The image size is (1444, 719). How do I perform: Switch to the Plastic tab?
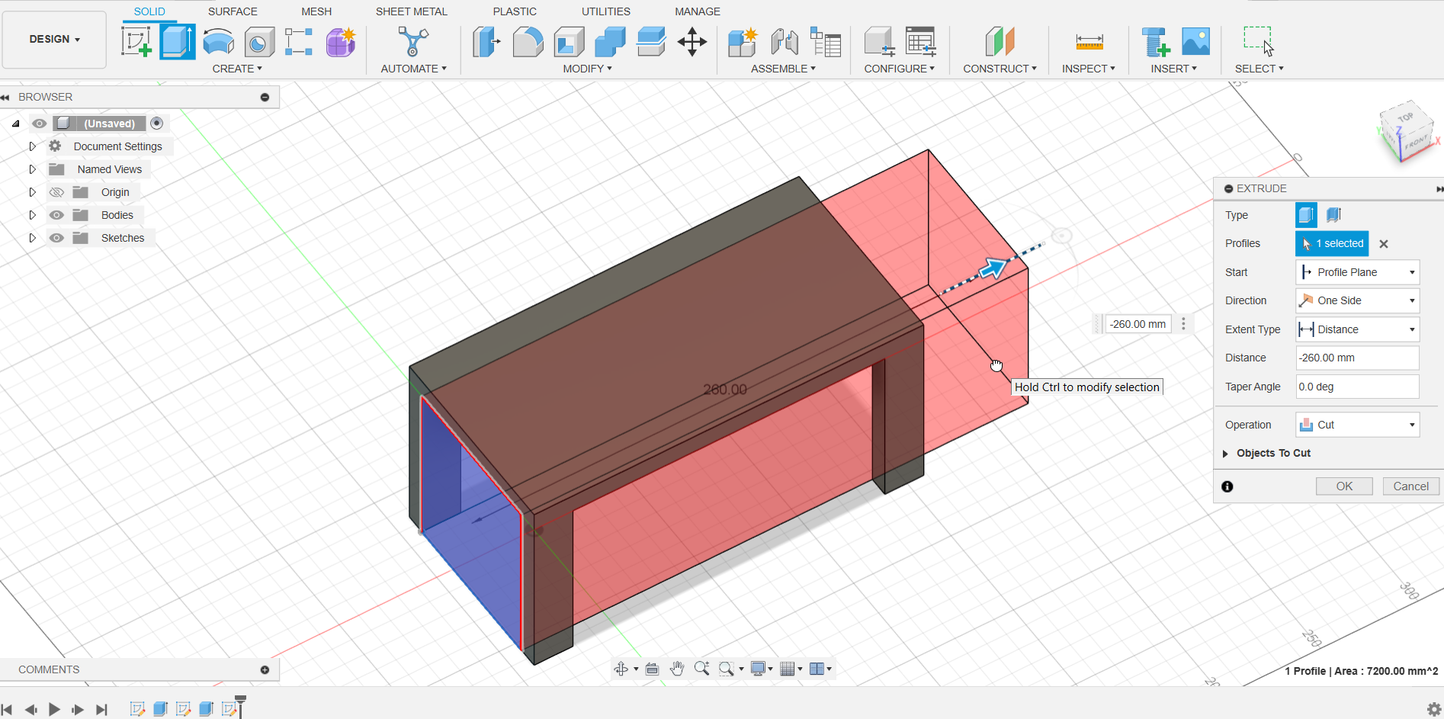pyautogui.click(x=515, y=11)
